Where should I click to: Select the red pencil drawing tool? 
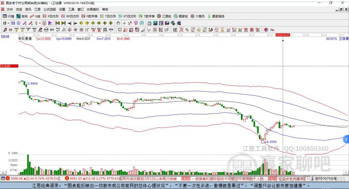pos(5,30)
